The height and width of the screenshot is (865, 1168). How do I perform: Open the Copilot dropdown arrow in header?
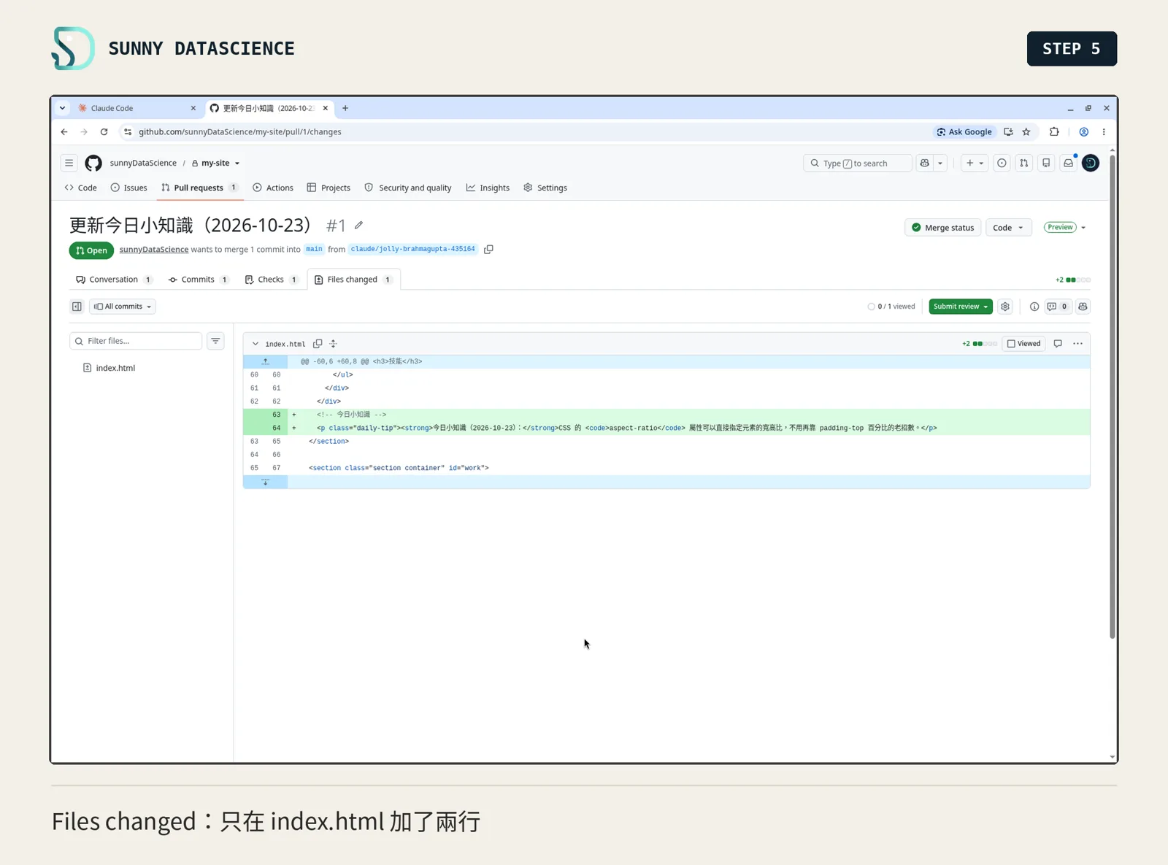940,163
